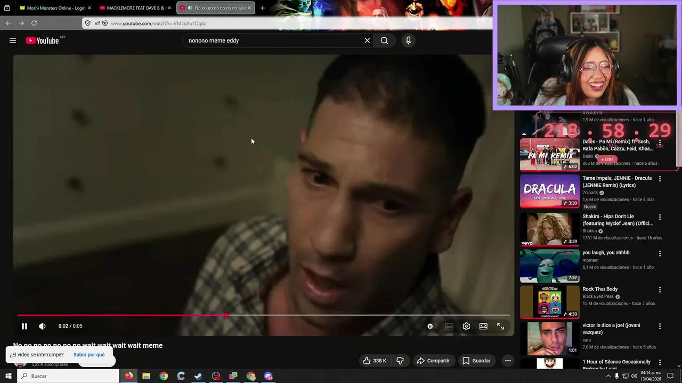
Task: Open player settings gear
Action: [466, 326]
